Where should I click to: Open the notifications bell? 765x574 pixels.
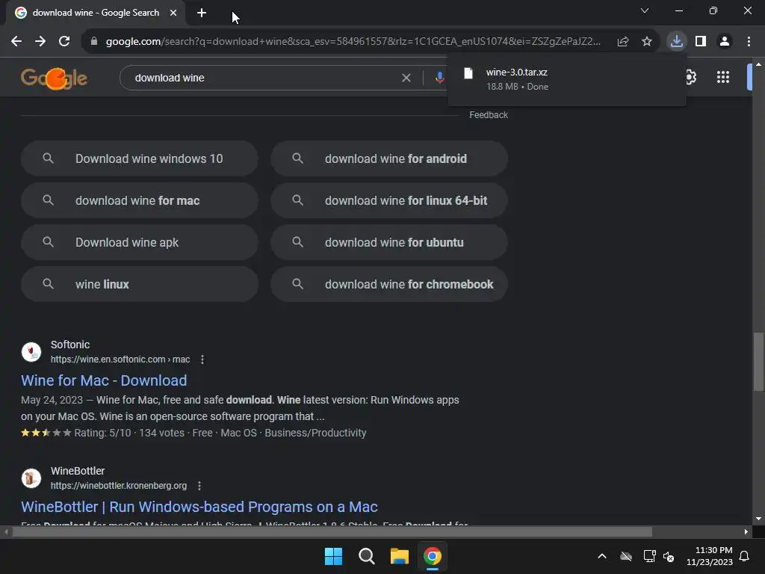click(745, 556)
